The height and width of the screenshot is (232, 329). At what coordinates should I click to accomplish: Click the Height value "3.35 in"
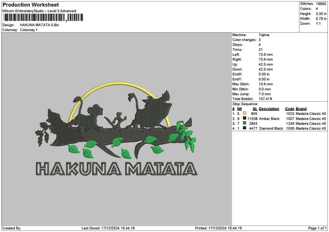(x=321, y=14)
